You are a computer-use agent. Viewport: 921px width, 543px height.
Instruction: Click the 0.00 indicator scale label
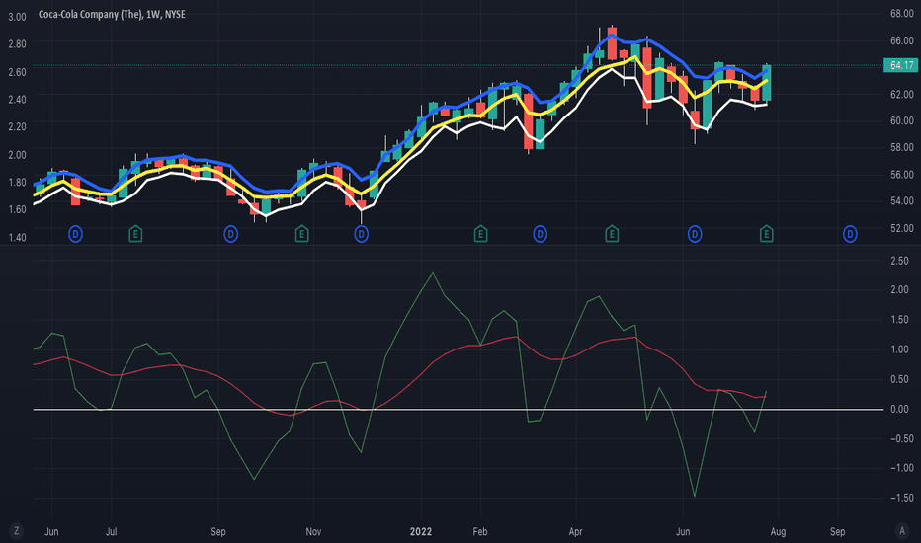900,409
